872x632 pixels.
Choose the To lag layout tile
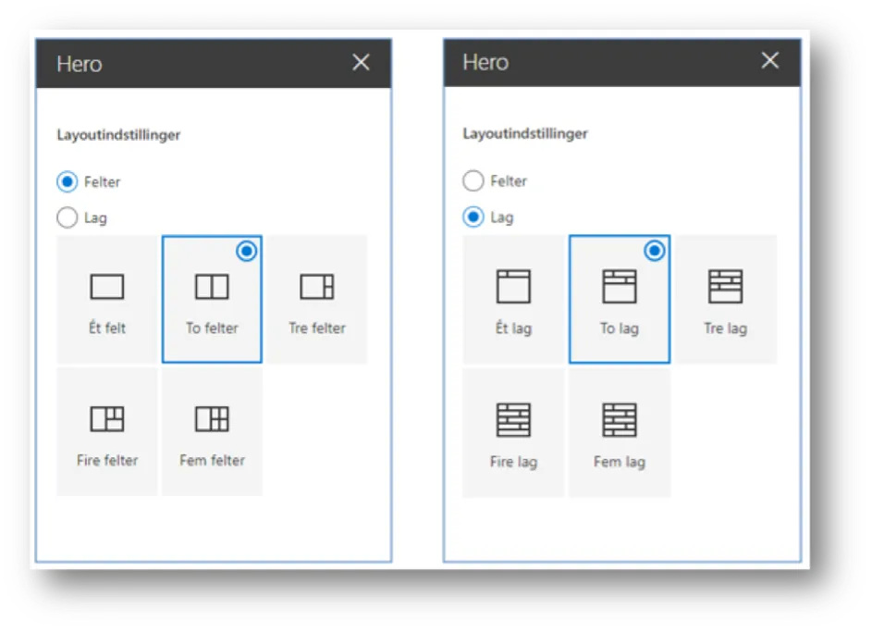pyautogui.click(x=620, y=299)
